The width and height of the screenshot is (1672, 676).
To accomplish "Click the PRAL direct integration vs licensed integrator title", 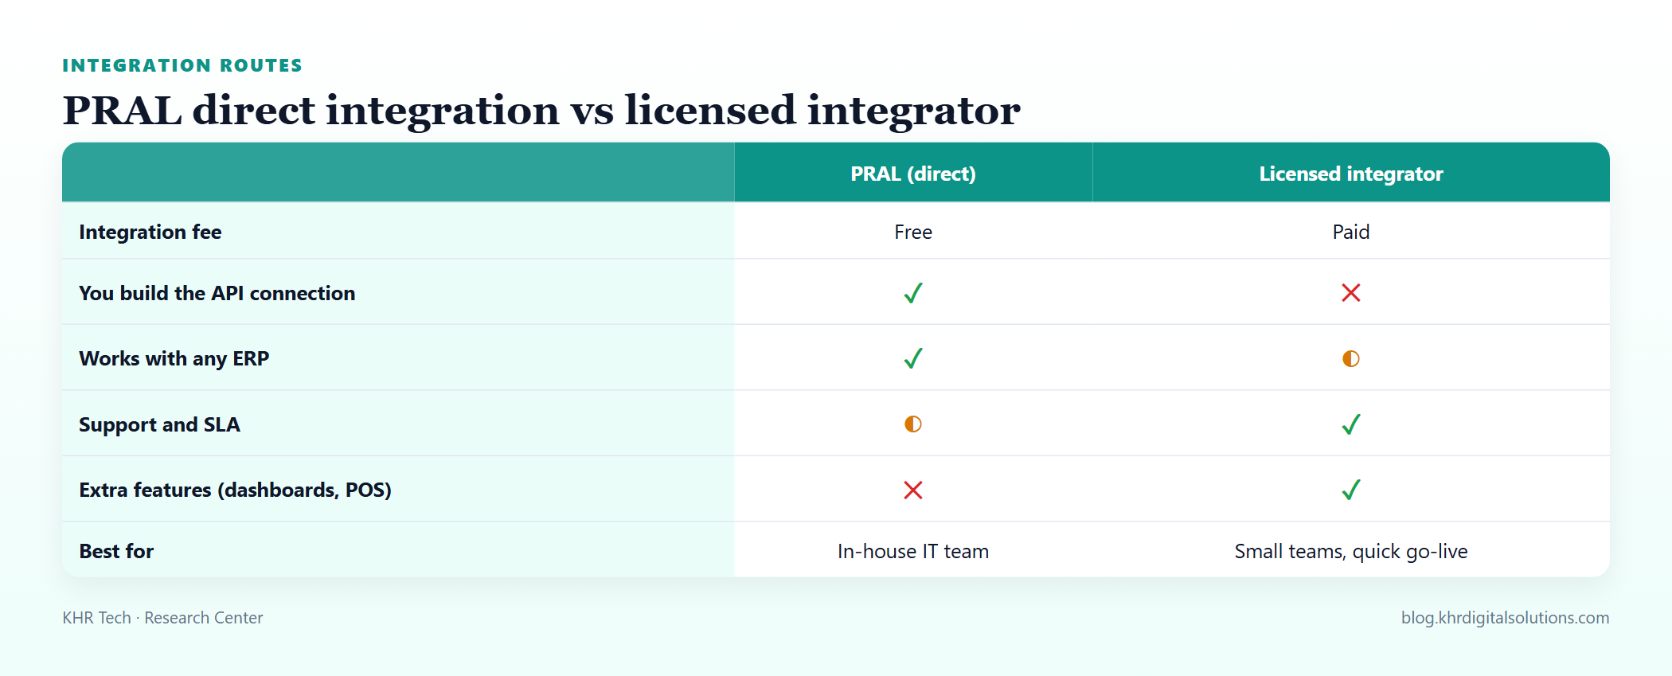I will click(x=541, y=110).
